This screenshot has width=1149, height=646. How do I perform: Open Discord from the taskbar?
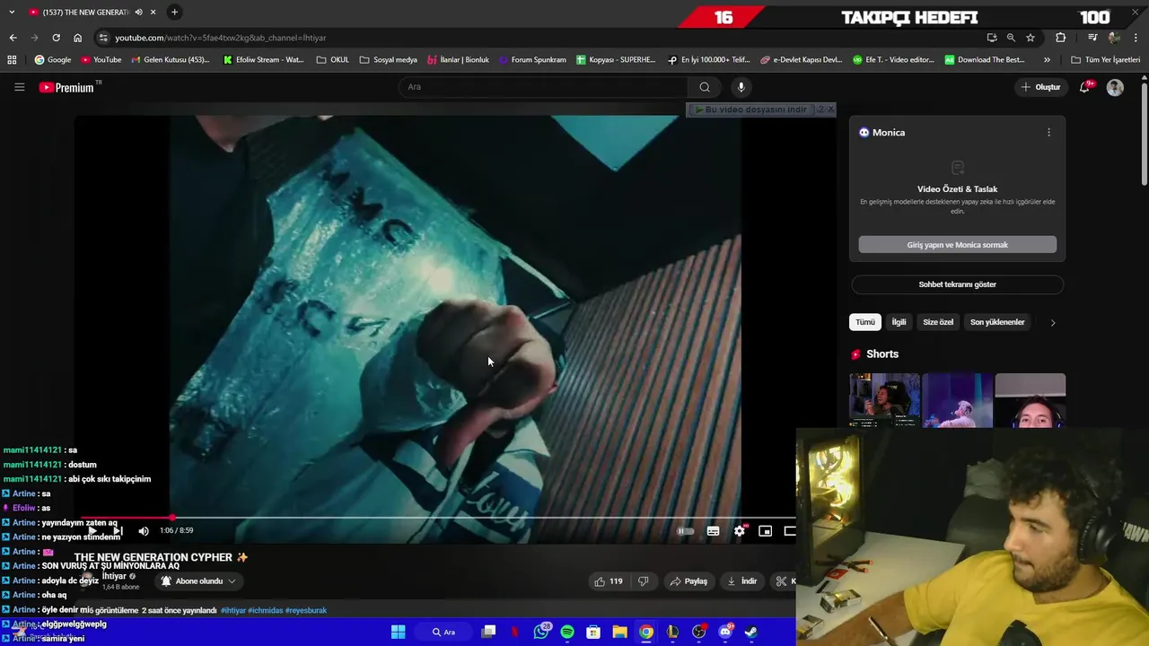[x=725, y=632]
